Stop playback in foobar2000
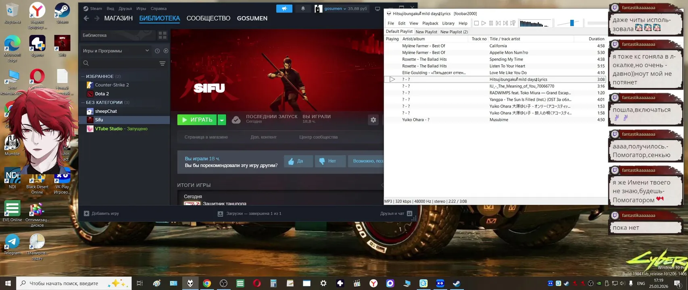Screen dimensions: 688x290 (x=476, y=23)
